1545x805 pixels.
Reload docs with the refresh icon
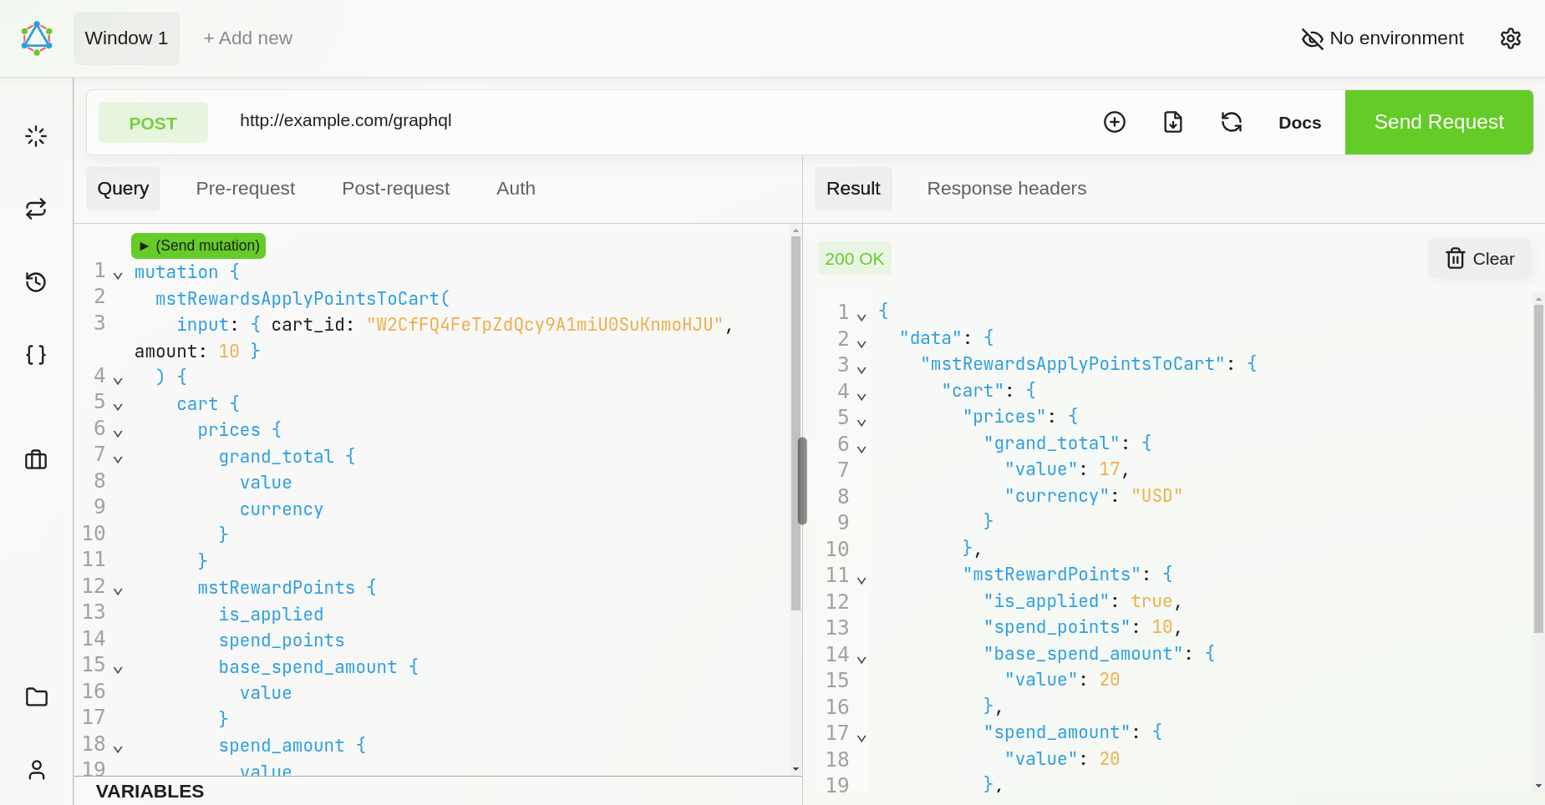(x=1232, y=122)
